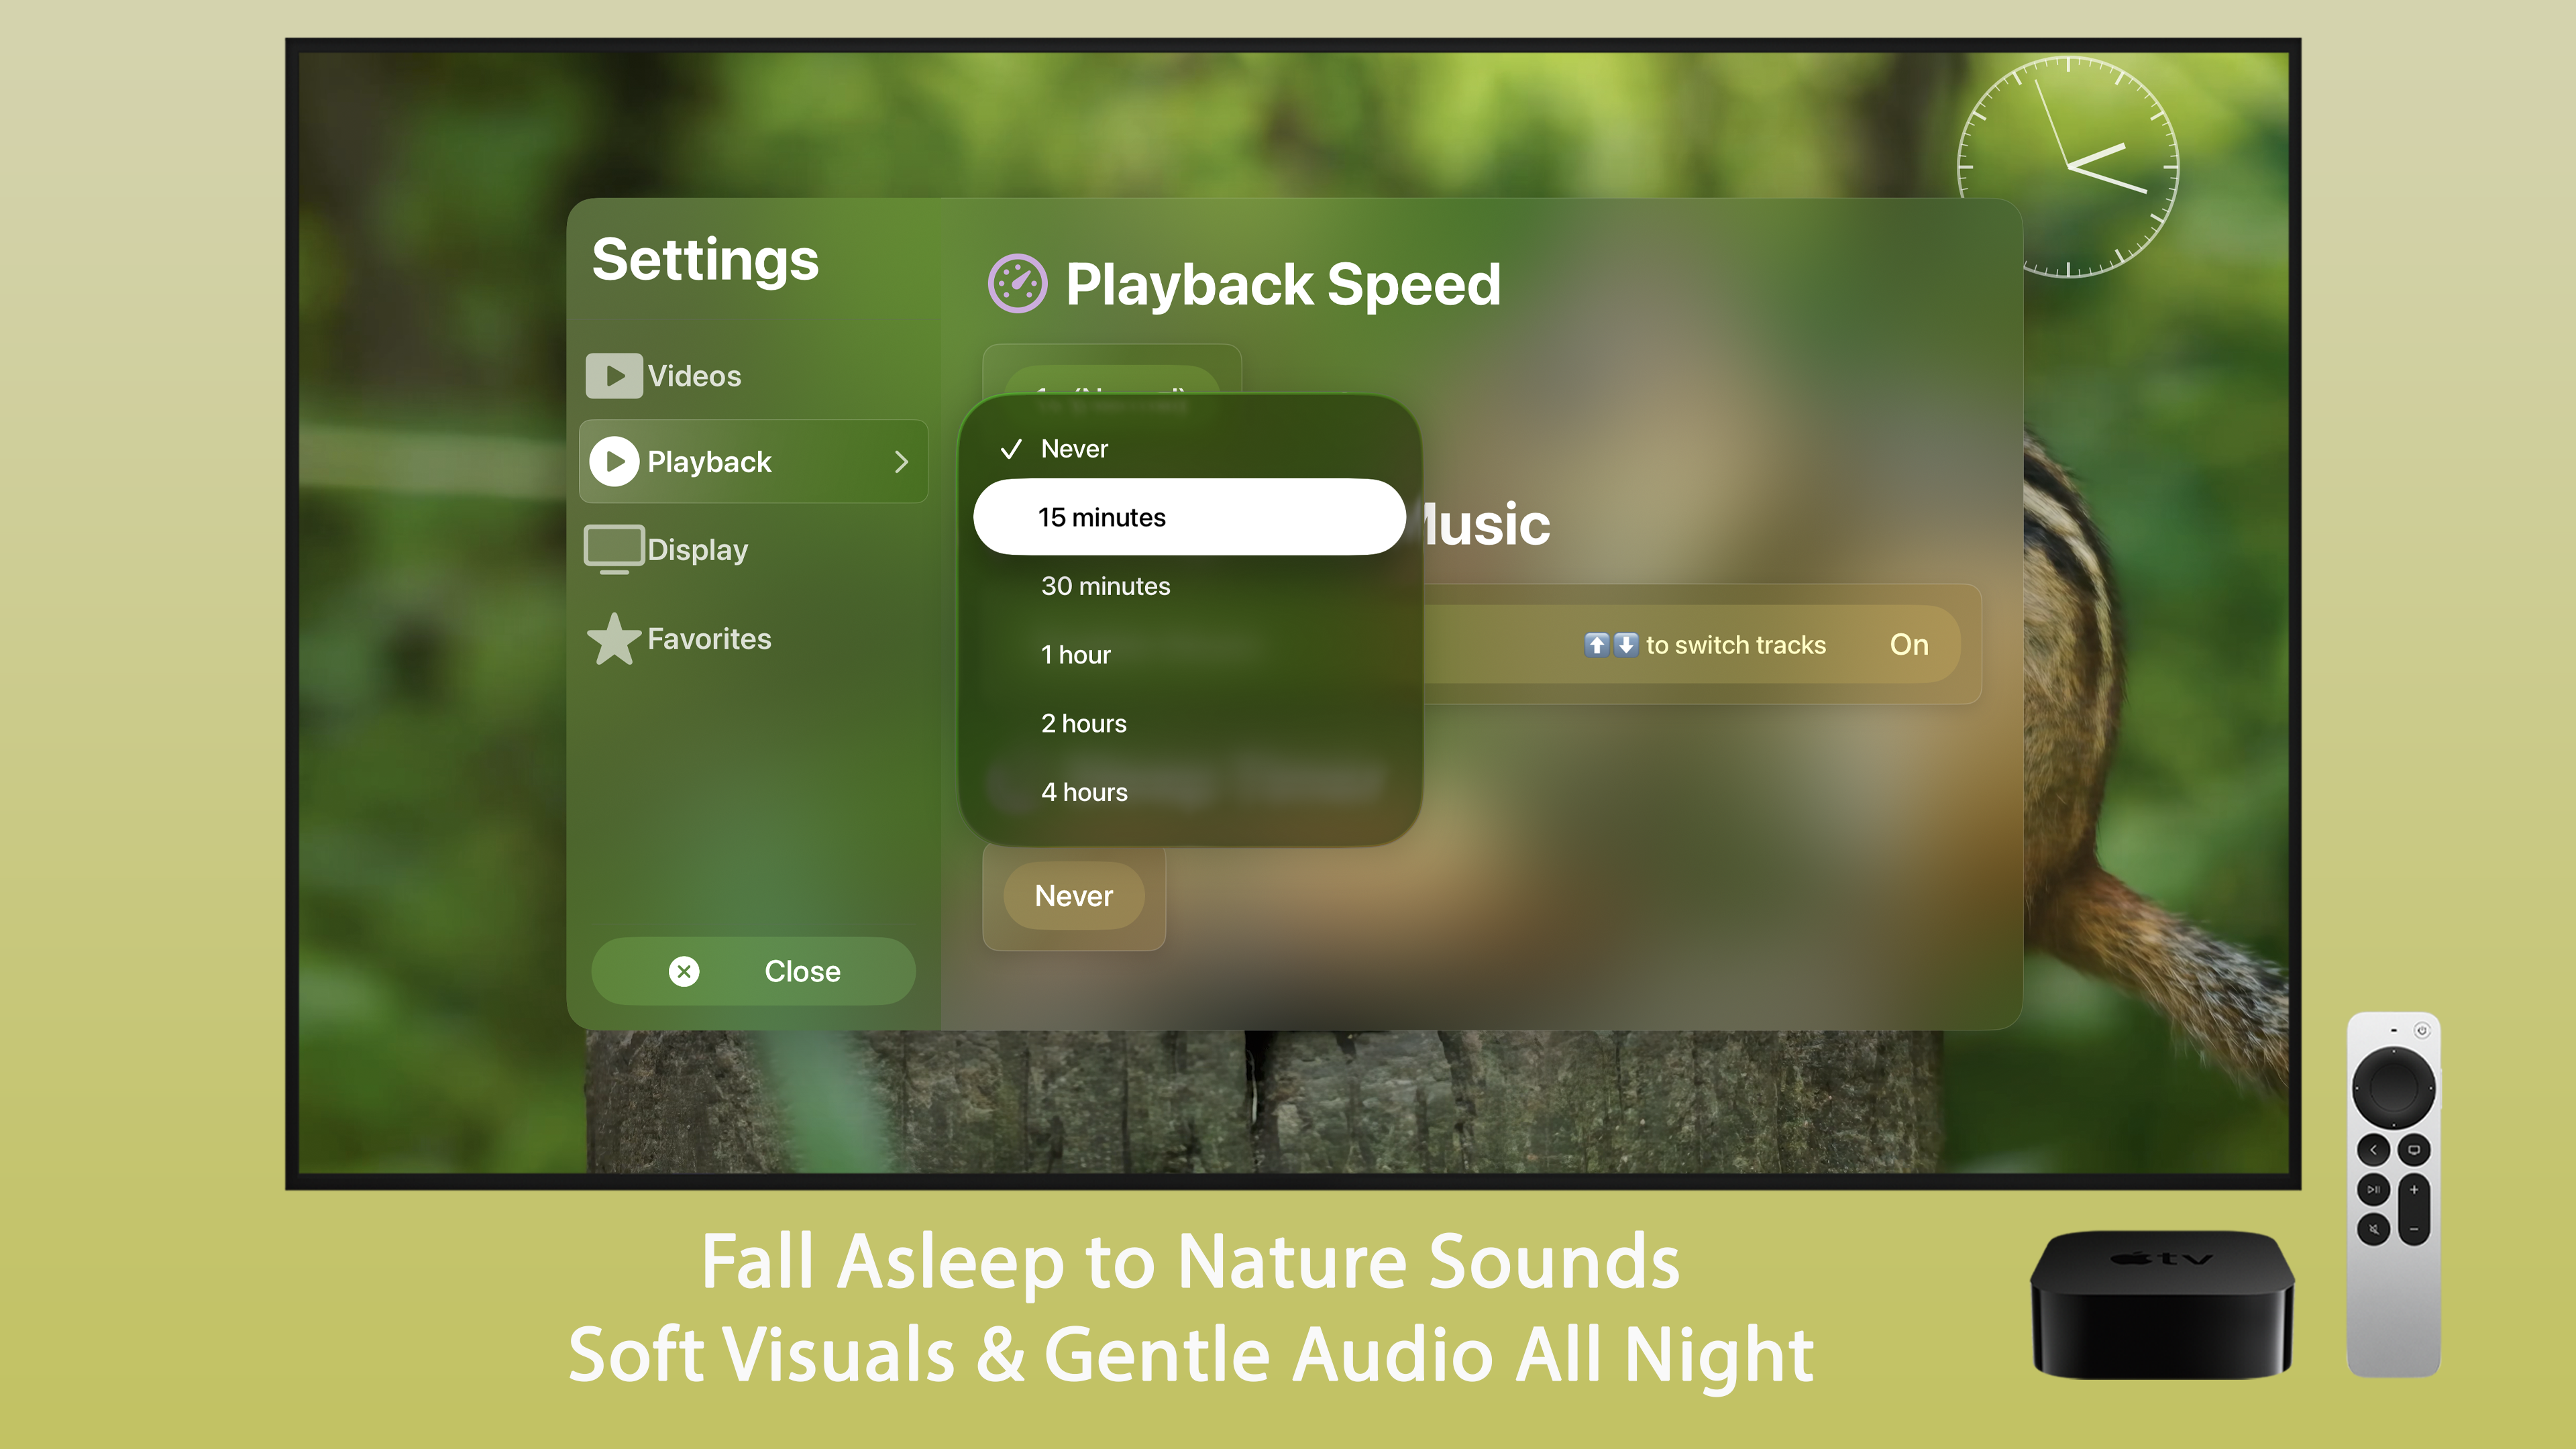Viewport: 2576px width, 1449px height.
Task: Expand Playback submenu chevron
Action: point(901,461)
